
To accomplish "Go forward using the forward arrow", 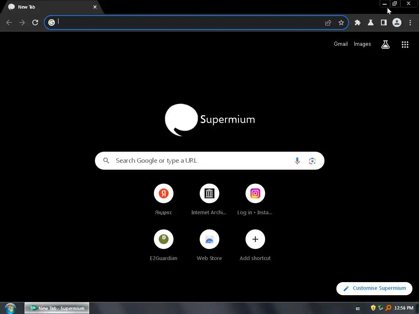I will [22, 23].
